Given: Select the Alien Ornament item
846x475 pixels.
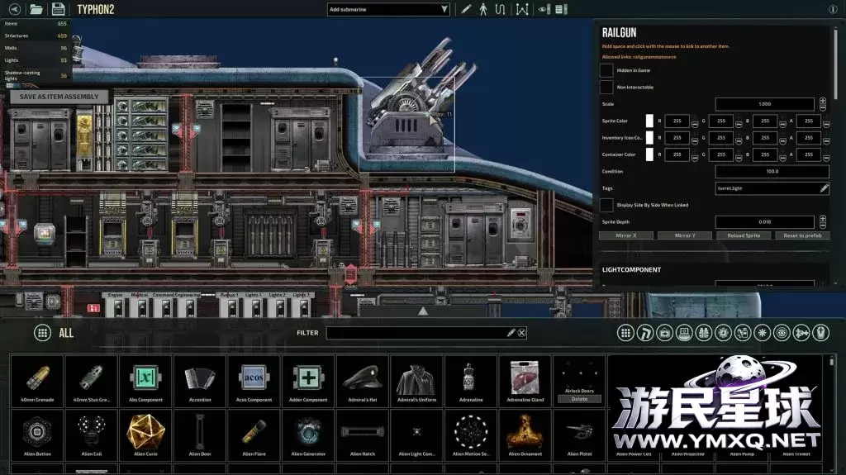Looking at the screenshot, I should [525, 435].
